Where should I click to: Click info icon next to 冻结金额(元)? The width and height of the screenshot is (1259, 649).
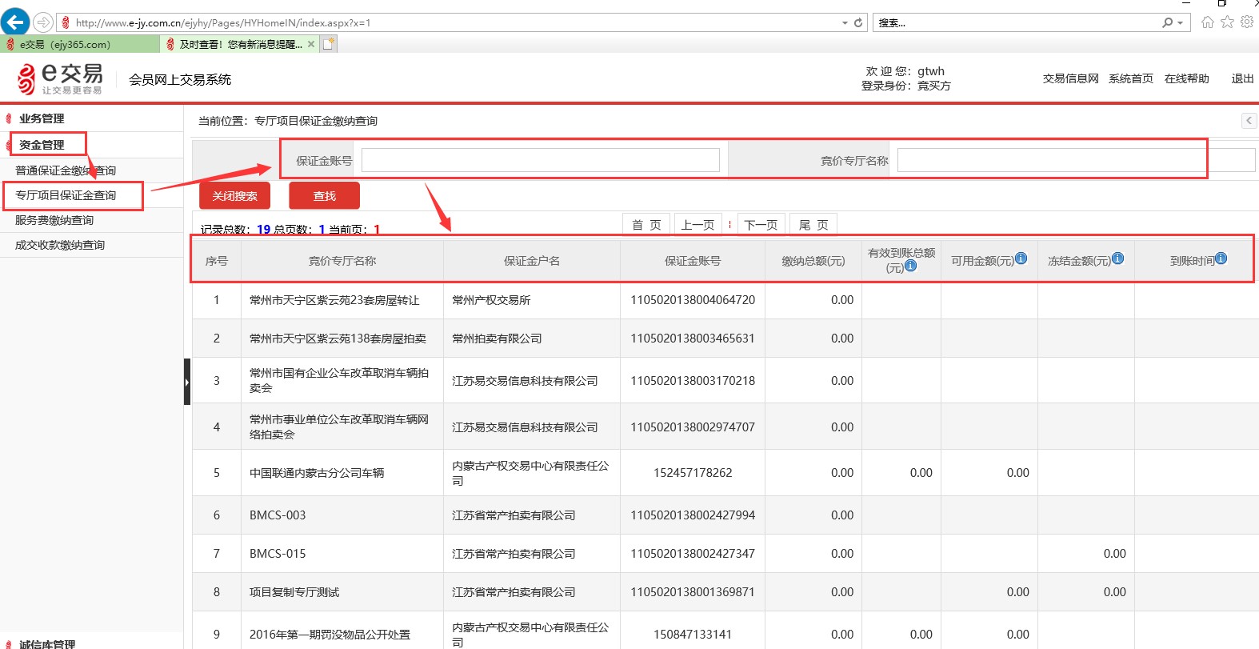pos(1118,258)
